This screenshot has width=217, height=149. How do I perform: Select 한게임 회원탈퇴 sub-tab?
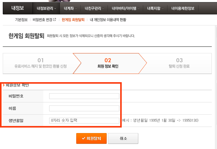point(73,20)
